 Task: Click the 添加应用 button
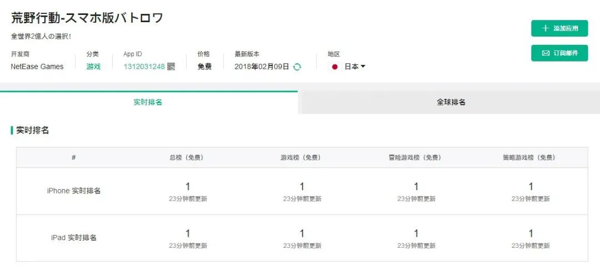coord(559,28)
